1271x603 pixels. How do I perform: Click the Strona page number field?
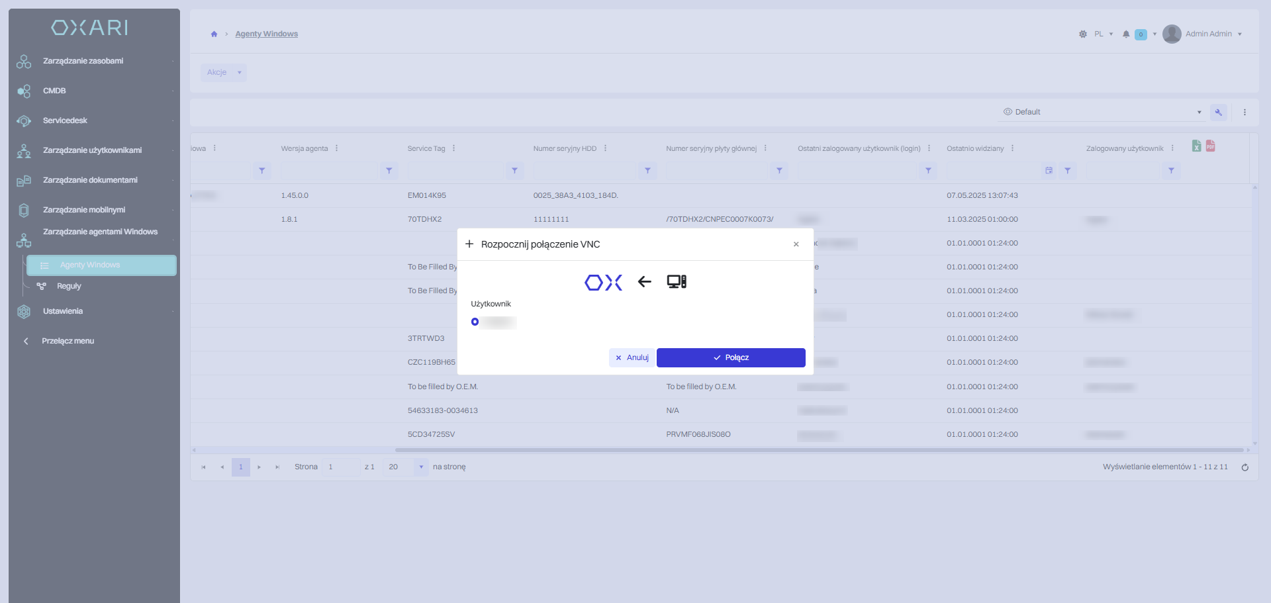click(x=342, y=467)
